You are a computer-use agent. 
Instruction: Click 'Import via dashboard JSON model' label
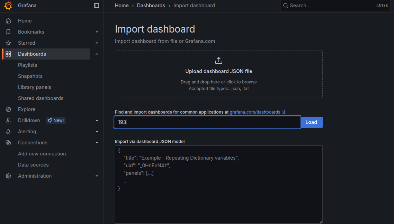(x=150, y=142)
